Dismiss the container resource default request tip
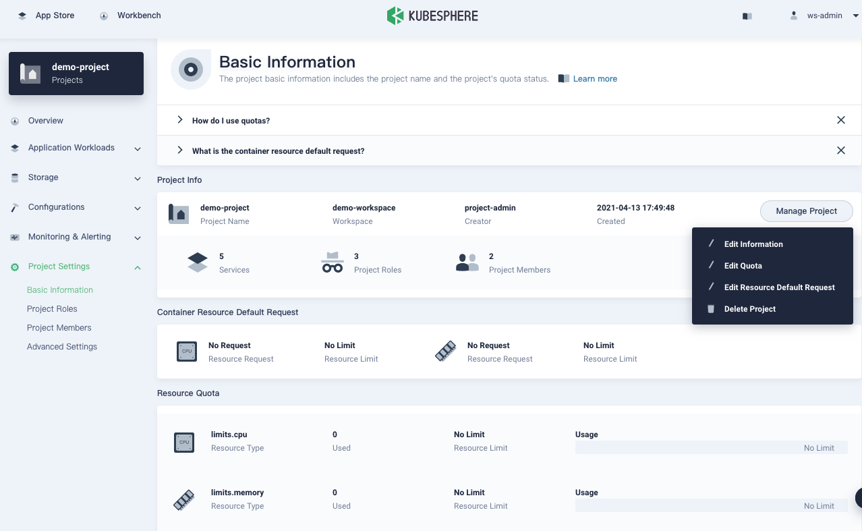The width and height of the screenshot is (862, 531). pos(840,150)
